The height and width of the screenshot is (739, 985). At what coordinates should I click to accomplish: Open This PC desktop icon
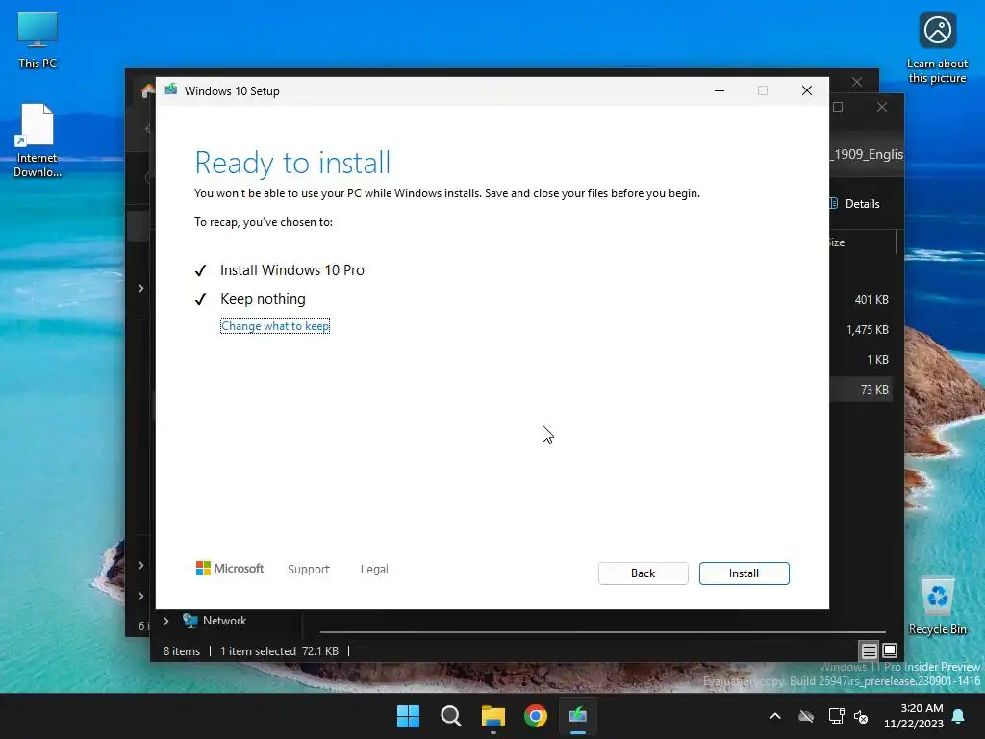point(38,39)
